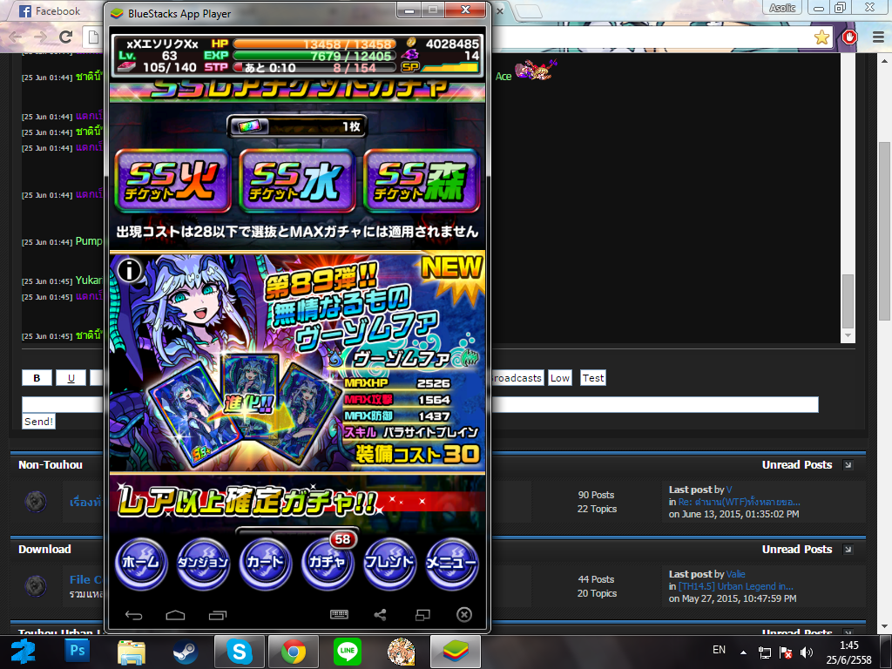
Task: Click the volume speaker tray icon
Action: click(806, 652)
